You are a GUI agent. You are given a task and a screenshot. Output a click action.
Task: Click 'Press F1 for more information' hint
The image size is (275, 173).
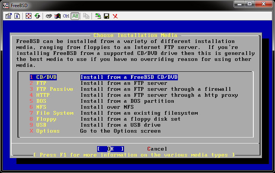pyautogui.click(x=134, y=155)
